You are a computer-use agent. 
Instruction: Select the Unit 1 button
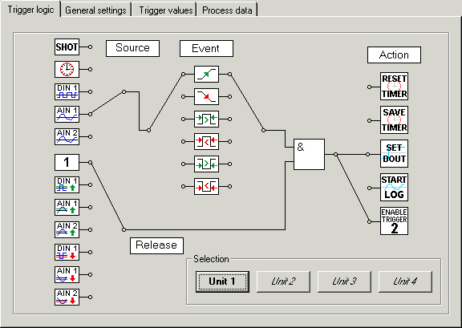tap(222, 281)
